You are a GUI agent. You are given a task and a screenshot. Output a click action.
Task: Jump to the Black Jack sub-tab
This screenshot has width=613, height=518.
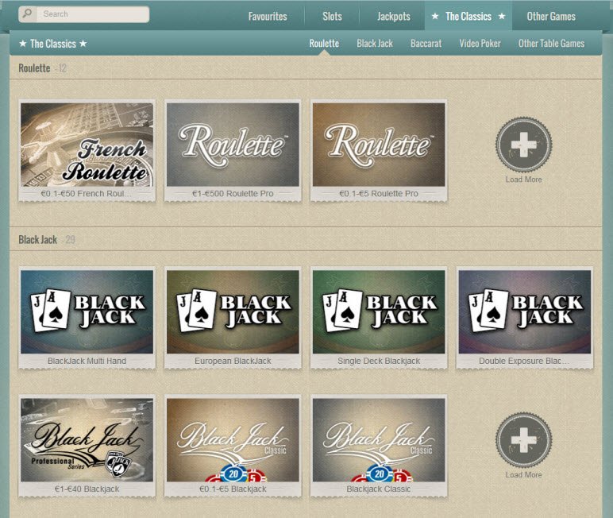tap(375, 44)
